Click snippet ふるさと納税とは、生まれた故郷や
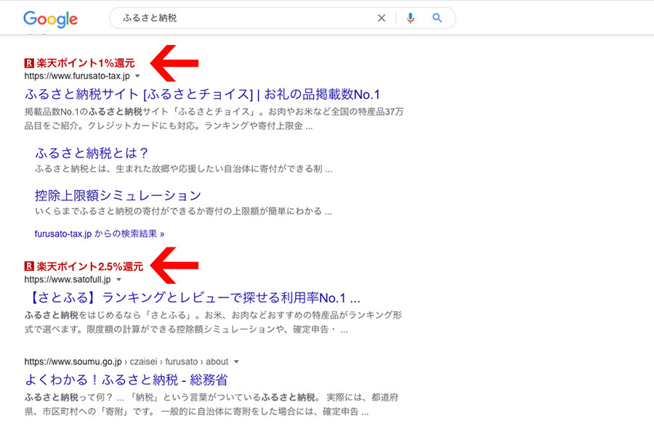 click(184, 168)
